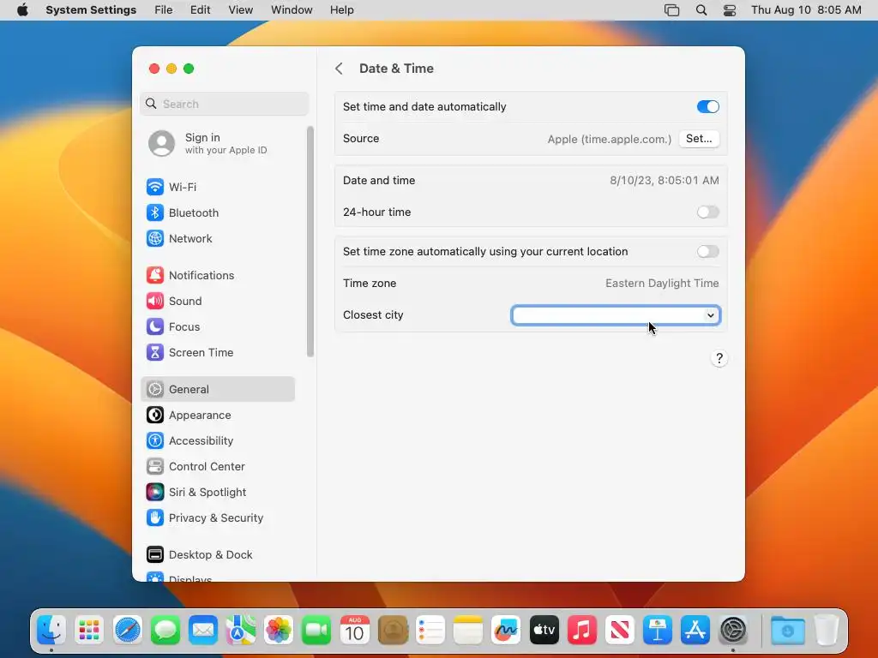
Task: Open Control Center in menu bar
Action: [729, 10]
